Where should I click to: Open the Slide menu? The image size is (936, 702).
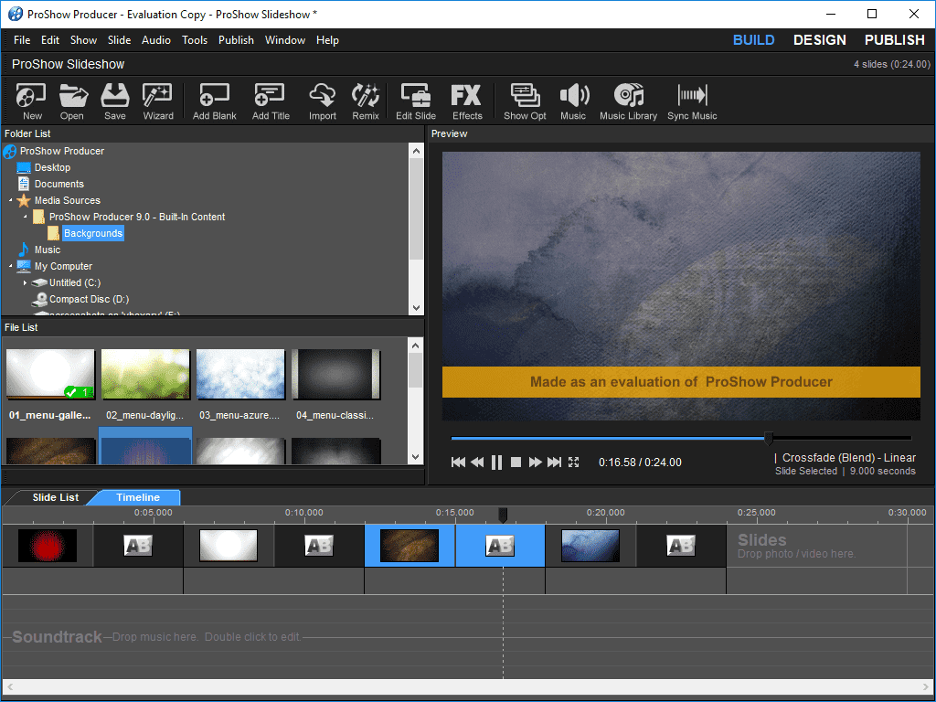120,40
